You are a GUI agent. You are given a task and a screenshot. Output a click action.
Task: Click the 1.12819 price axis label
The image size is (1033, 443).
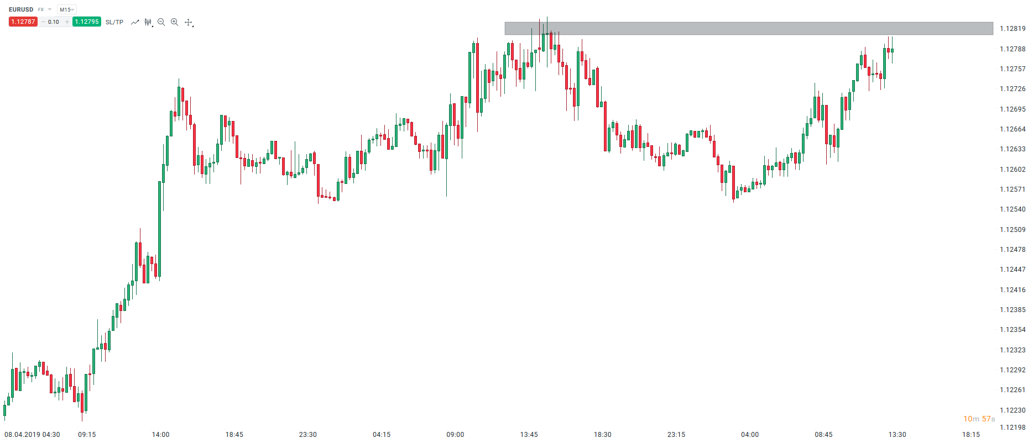pyautogui.click(x=1013, y=29)
